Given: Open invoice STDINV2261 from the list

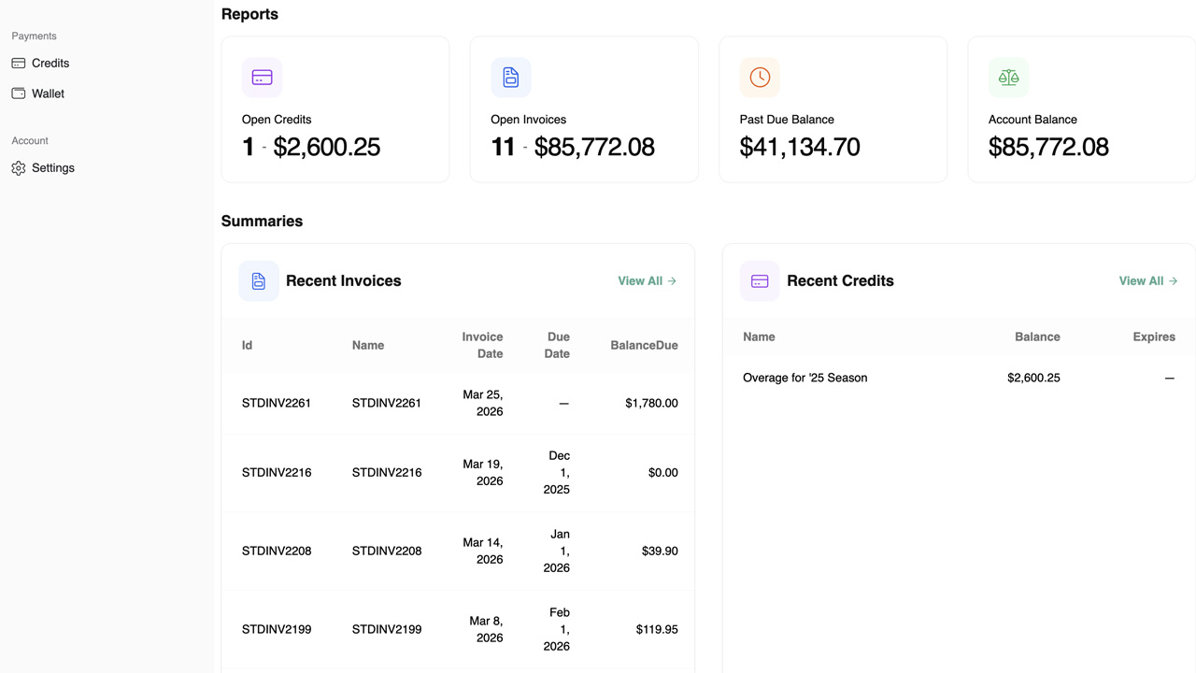Looking at the screenshot, I should tap(277, 403).
